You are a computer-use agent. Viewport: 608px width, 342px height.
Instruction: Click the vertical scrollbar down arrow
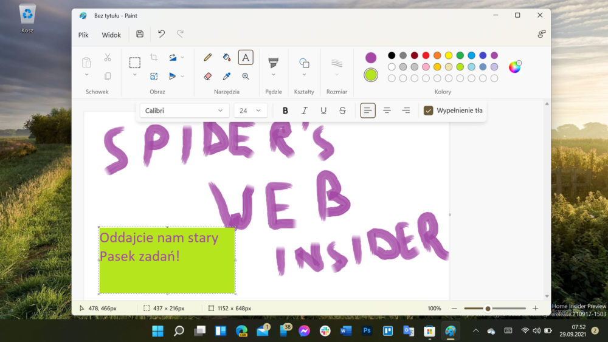coord(547,296)
